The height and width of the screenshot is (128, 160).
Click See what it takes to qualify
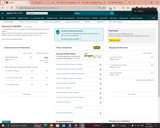coord(71,39)
